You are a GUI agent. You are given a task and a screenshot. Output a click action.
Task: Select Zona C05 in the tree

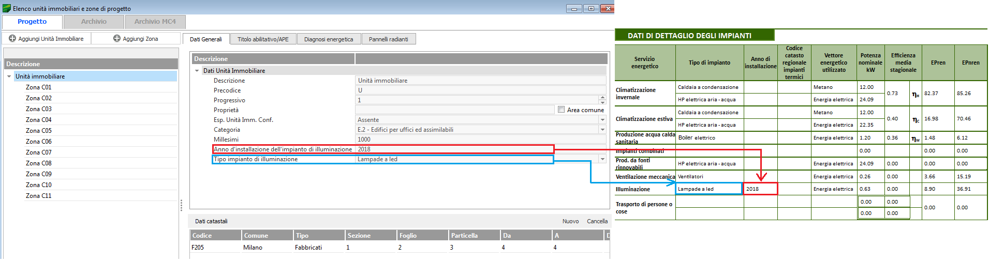(x=39, y=131)
